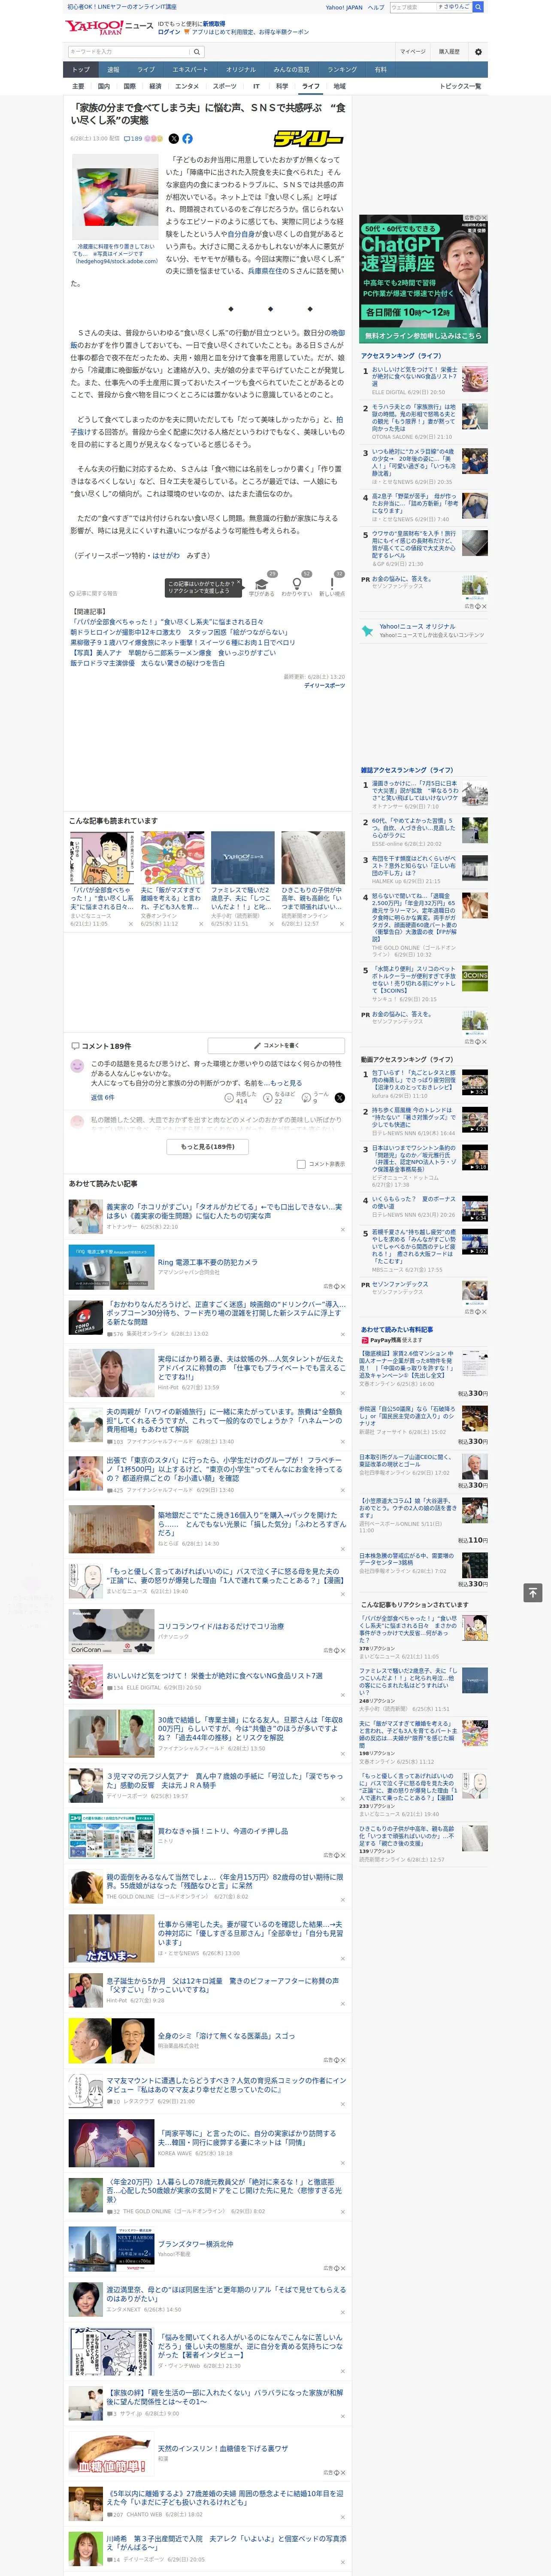Select the スポーツ category tab
Image resolution: width=551 pixels, height=2576 pixels.
click(225, 86)
